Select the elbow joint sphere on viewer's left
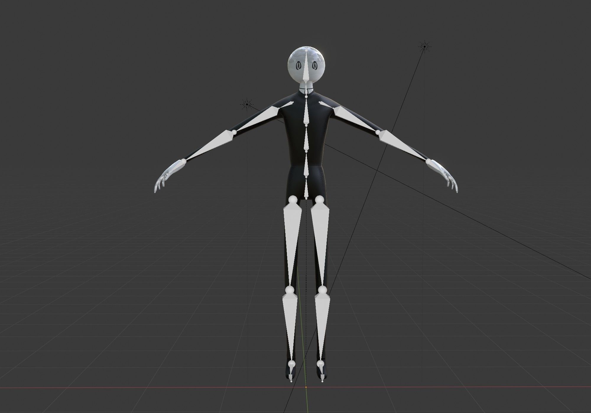The height and width of the screenshot is (413, 591). click(234, 132)
